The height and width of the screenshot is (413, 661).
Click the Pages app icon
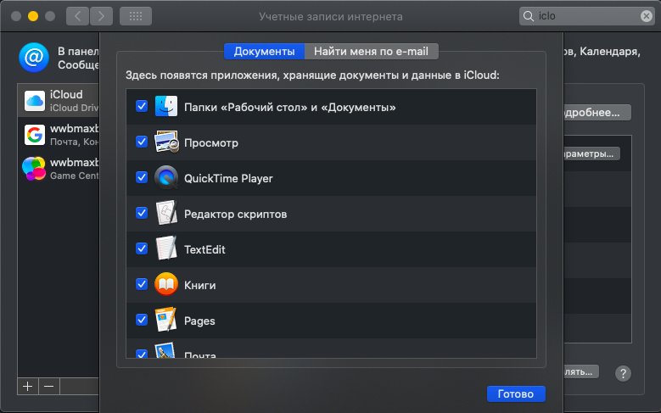pos(166,320)
